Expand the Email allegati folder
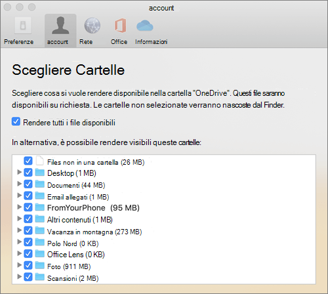The height and width of the screenshot is (294, 328). [19, 196]
